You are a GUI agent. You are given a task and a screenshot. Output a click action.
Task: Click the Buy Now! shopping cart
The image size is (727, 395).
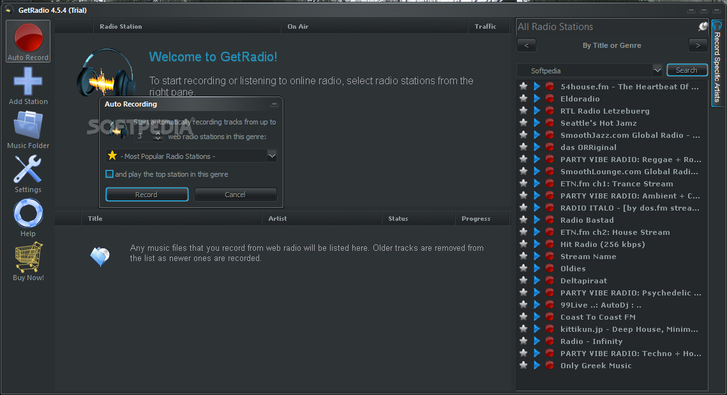(28, 262)
